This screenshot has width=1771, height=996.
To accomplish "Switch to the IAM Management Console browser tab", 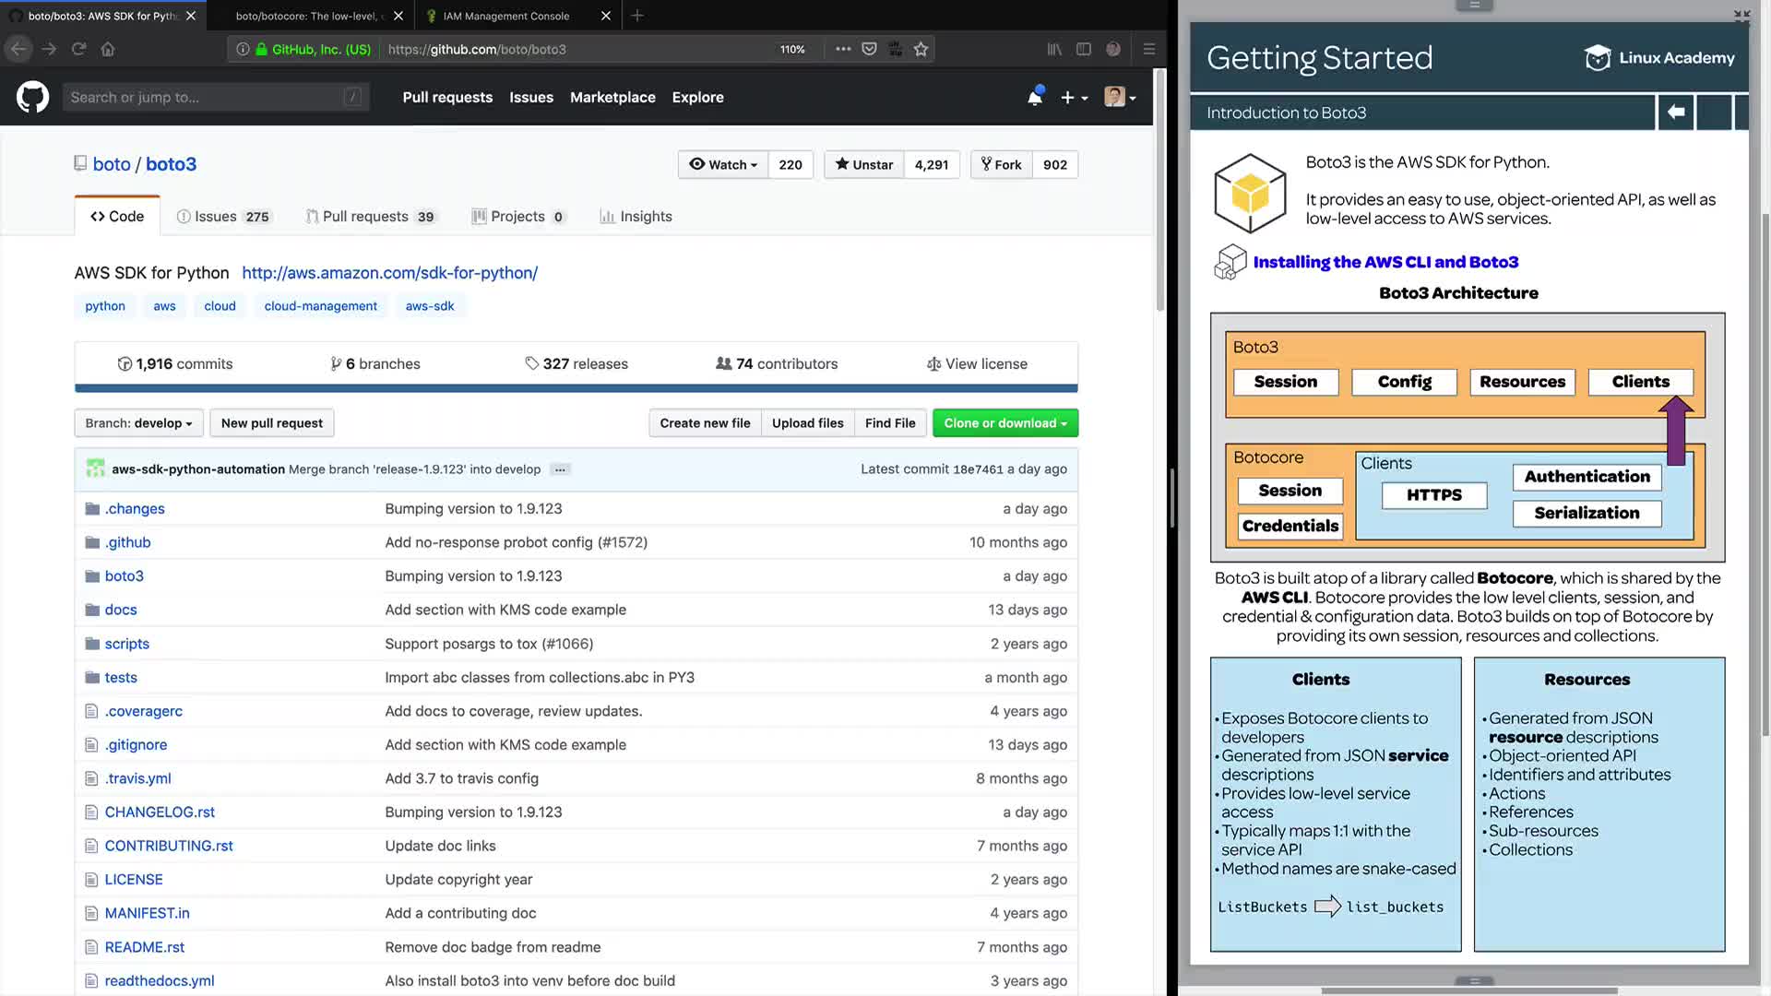I will [505, 16].
